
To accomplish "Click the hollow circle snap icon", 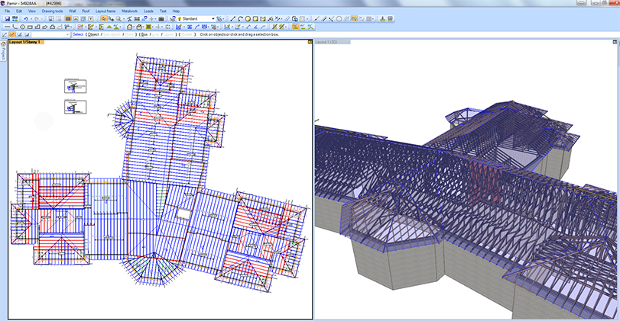I will [339, 18].
